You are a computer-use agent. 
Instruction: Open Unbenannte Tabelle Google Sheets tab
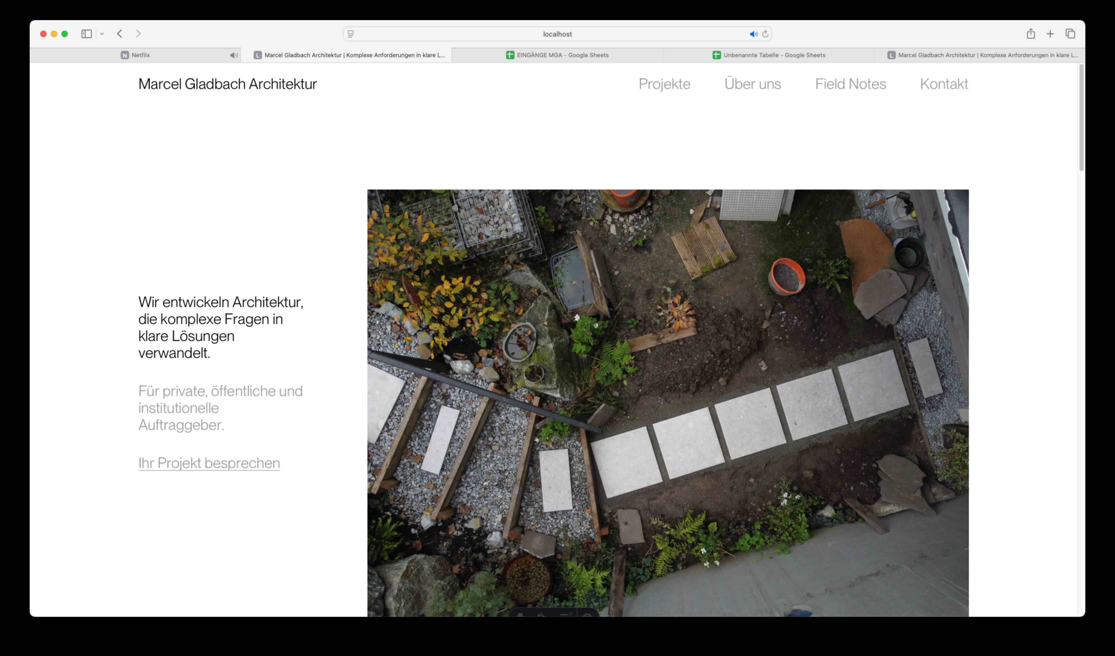(x=768, y=55)
